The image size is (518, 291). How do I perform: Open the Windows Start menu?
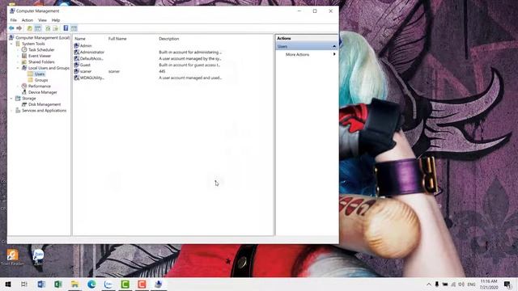click(x=8, y=284)
